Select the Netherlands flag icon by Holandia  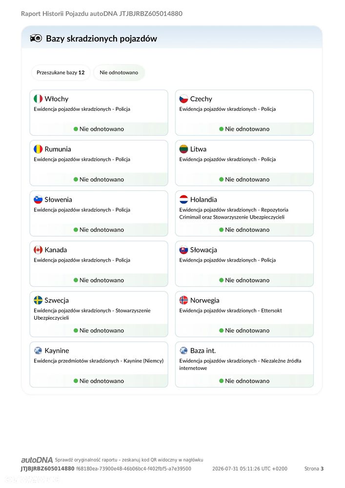(x=183, y=200)
